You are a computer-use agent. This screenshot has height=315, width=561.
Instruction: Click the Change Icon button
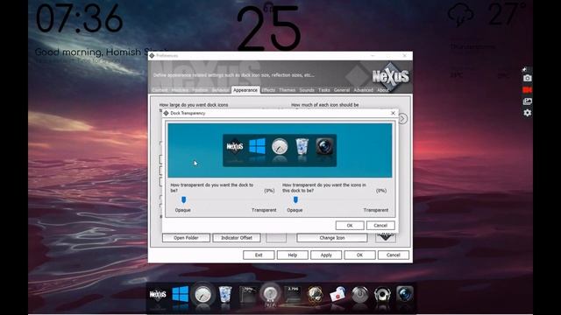tap(332, 237)
